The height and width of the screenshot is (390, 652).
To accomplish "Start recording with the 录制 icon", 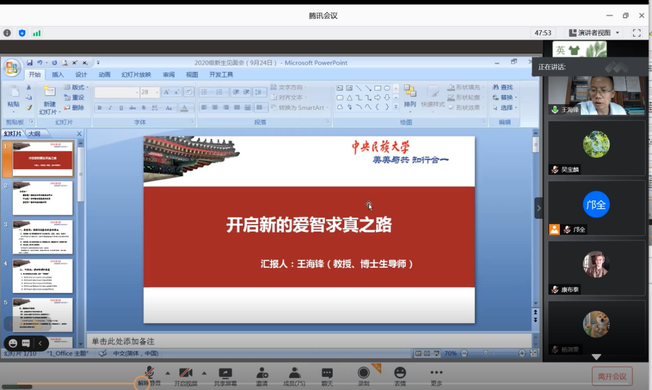I will coord(364,372).
